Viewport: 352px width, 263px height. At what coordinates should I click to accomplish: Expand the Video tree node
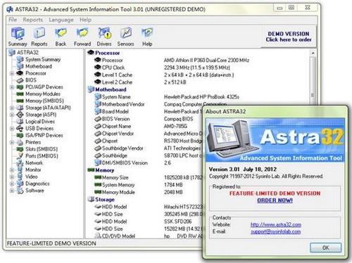click(12, 177)
